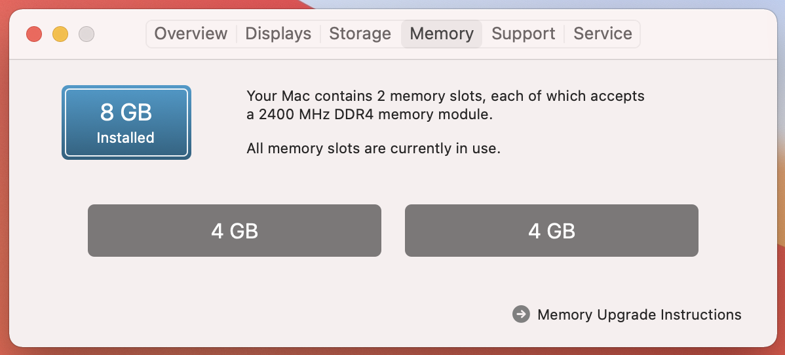Click the blue 8 GB Installed badge
The width and height of the screenshot is (785, 355).
(126, 122)
